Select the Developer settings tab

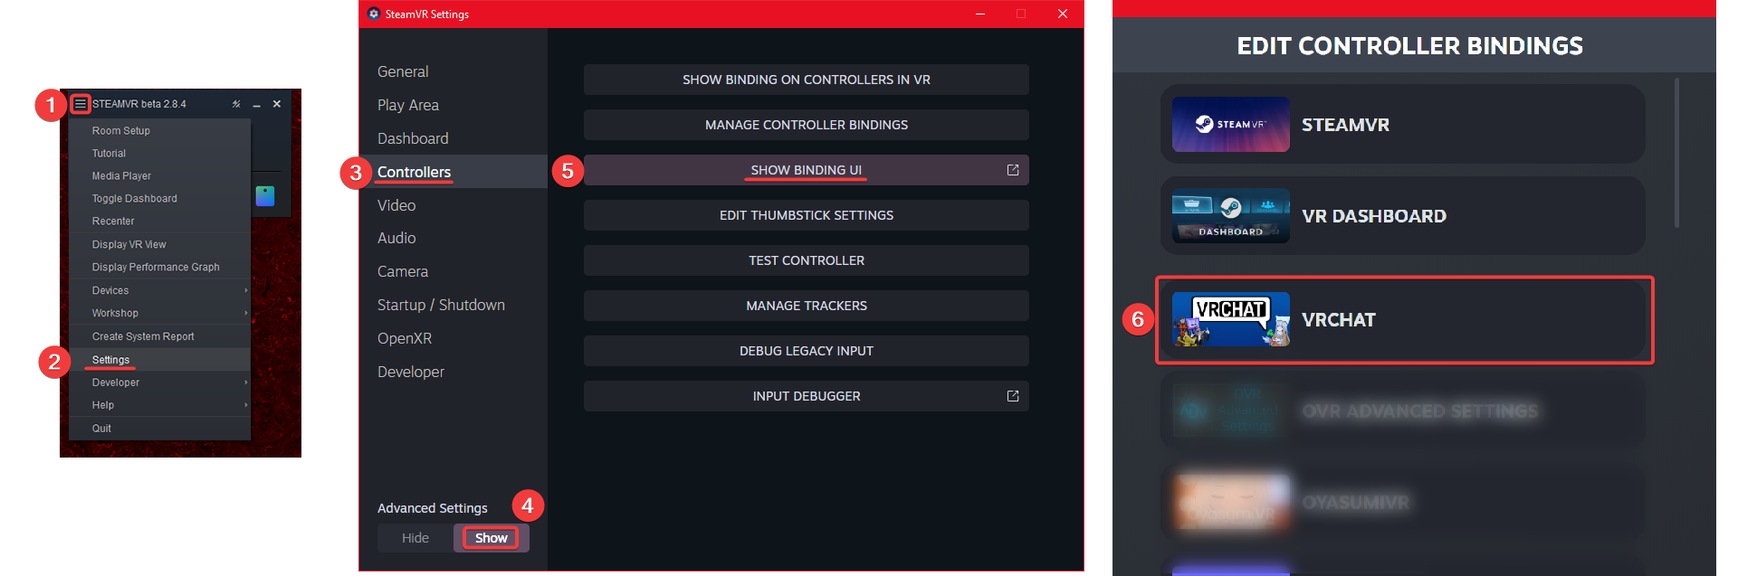click(454, 372)
